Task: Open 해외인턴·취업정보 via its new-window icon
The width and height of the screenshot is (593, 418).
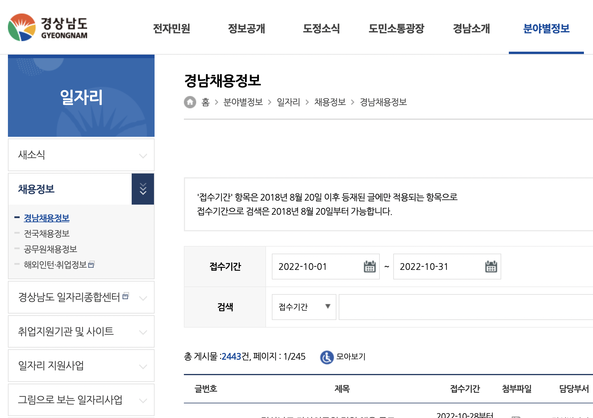Action: [92, 264]
